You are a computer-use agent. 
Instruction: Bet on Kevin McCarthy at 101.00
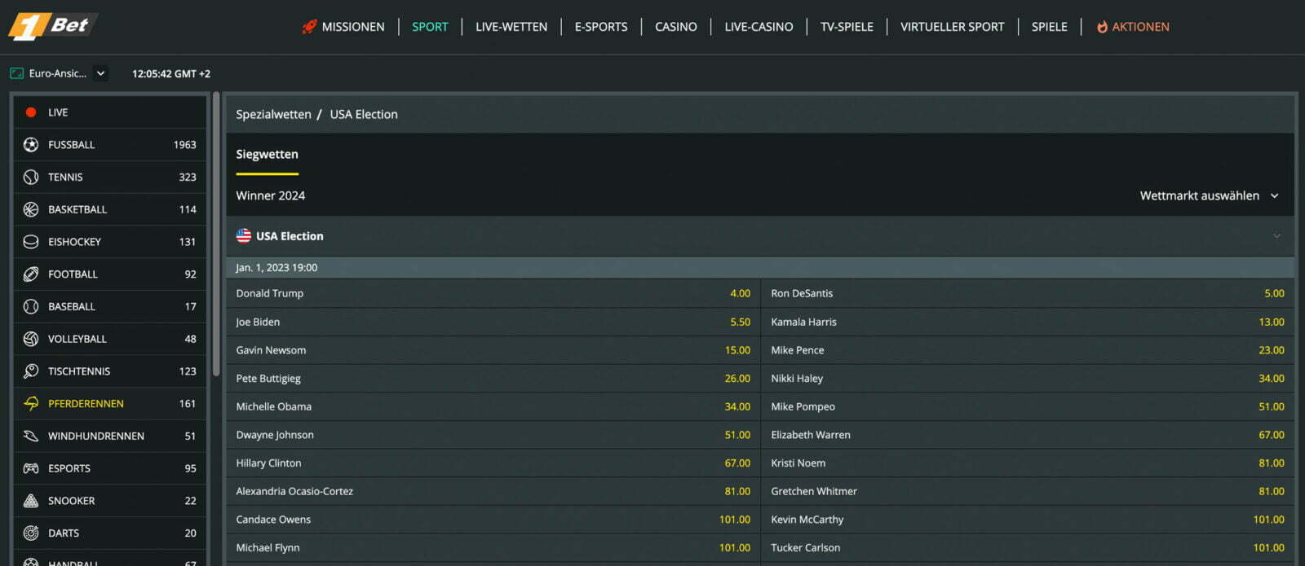coord(1028,520)
